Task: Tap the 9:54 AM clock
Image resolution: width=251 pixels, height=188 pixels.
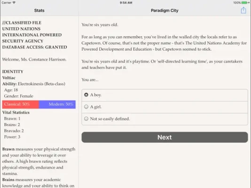Action: click(x=126, y=2)
